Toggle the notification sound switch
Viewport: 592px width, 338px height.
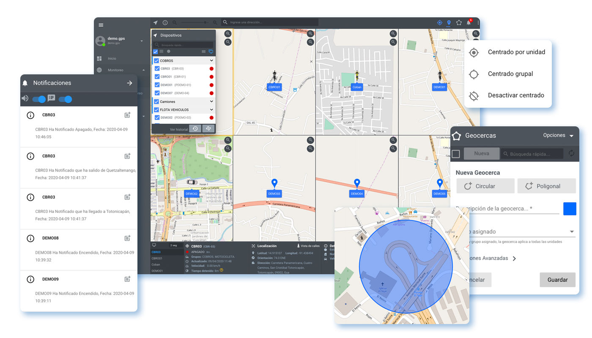[x=39, y=99]
